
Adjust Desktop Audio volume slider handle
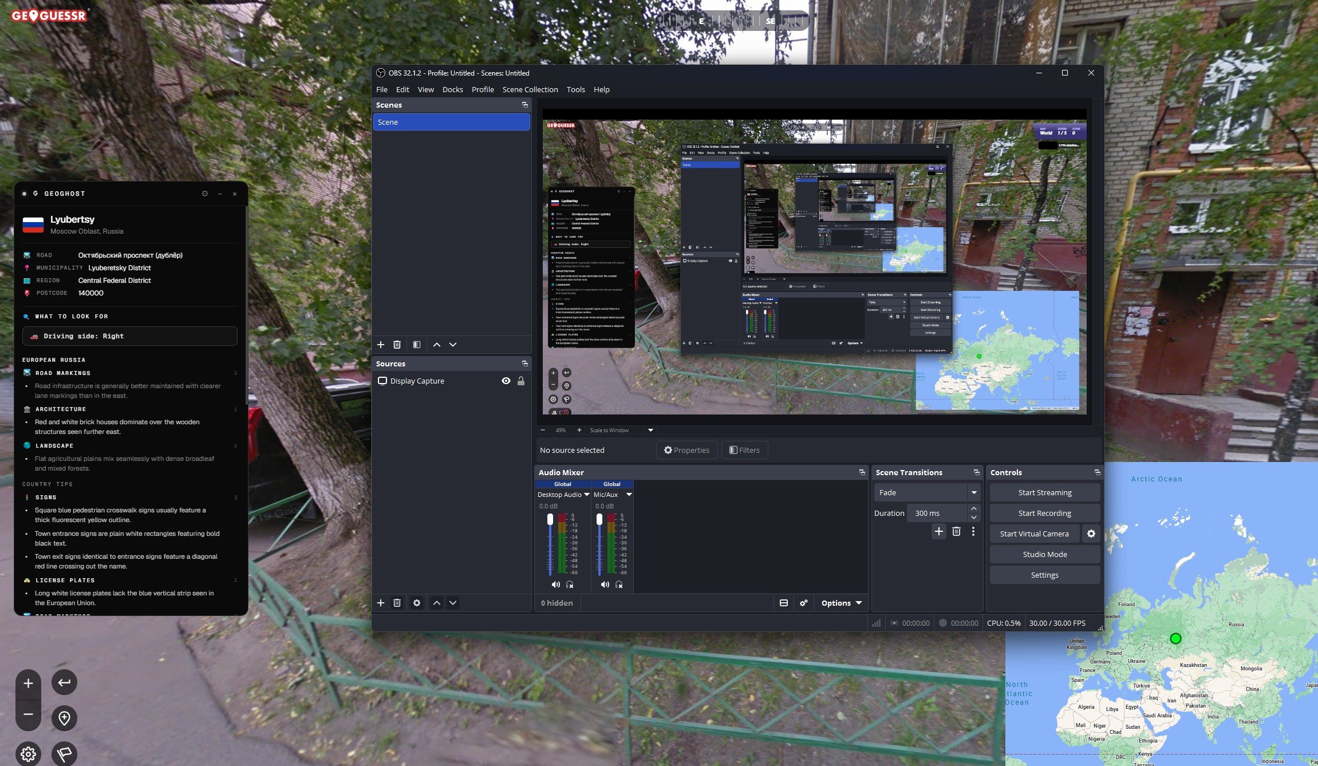point(550,519)
